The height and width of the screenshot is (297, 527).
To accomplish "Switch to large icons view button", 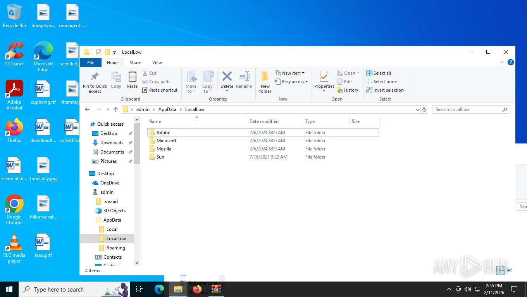I will pos(509,270).
